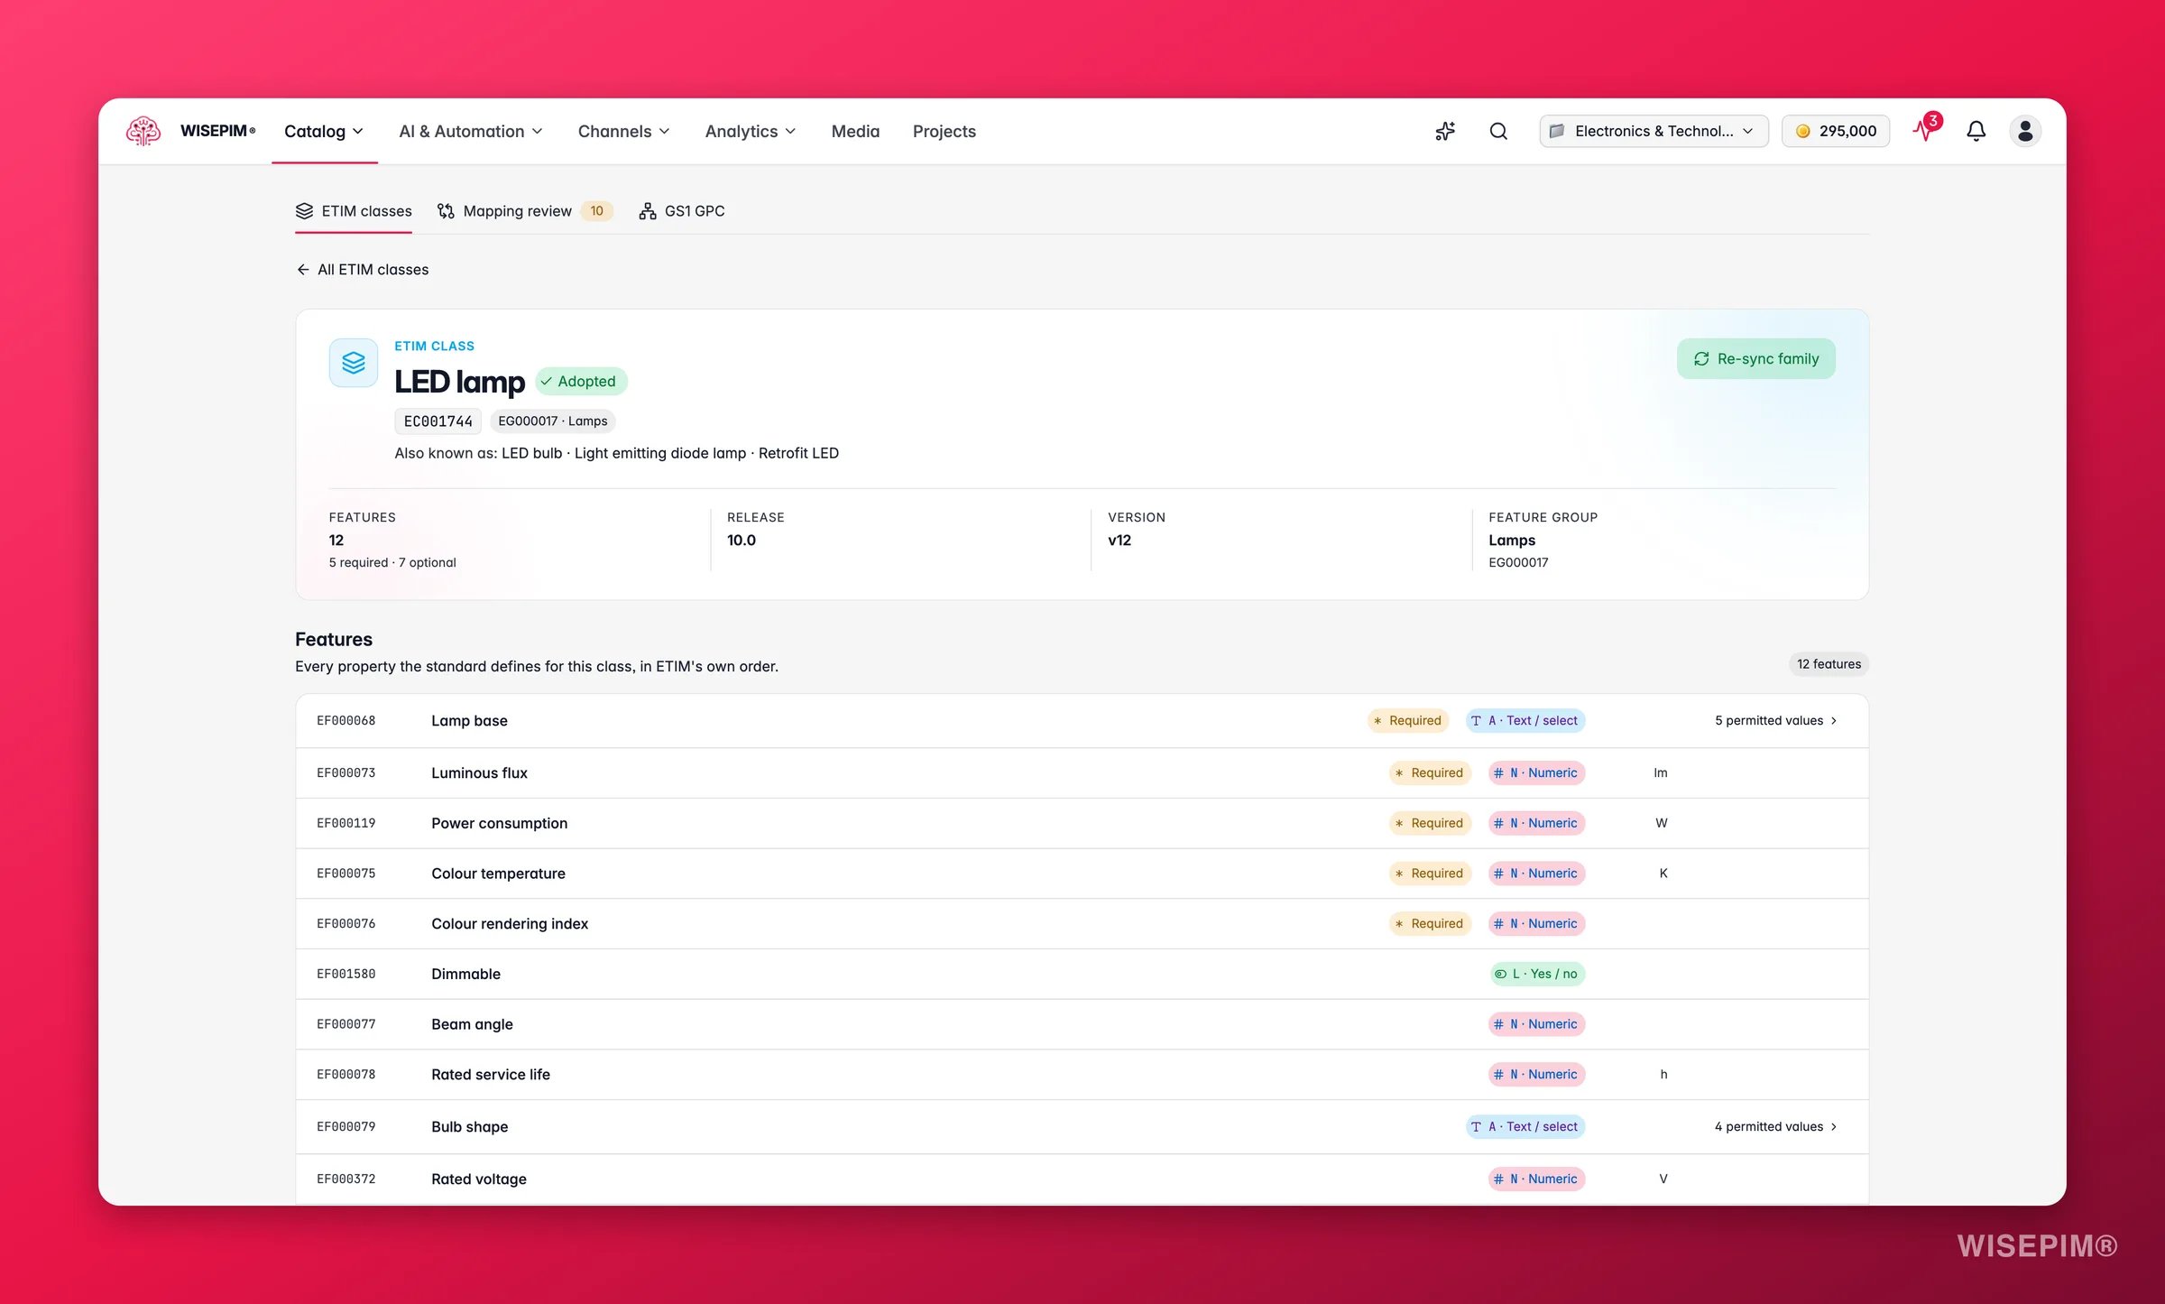Open the Media menu item
This screenshot has height=1304, width=2165.
point(855,131)
